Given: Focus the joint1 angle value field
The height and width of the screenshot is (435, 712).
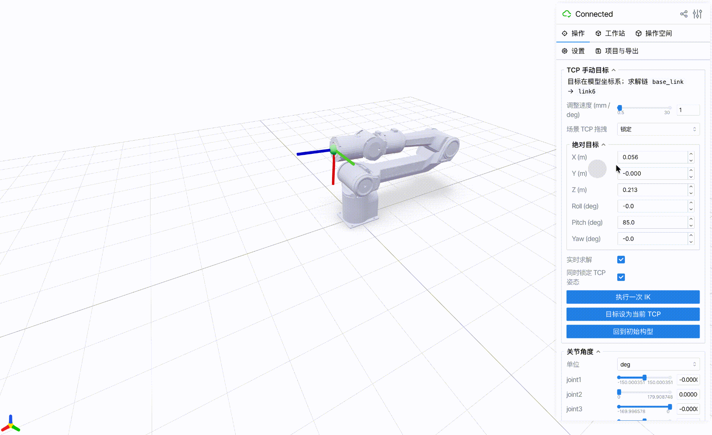Looking at the screenshot, I should click(x=688, y=380).
